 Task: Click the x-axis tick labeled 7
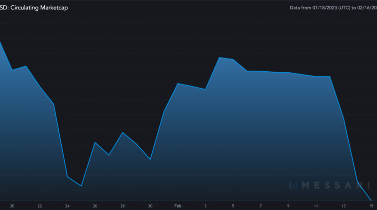(x=261, y=206)
